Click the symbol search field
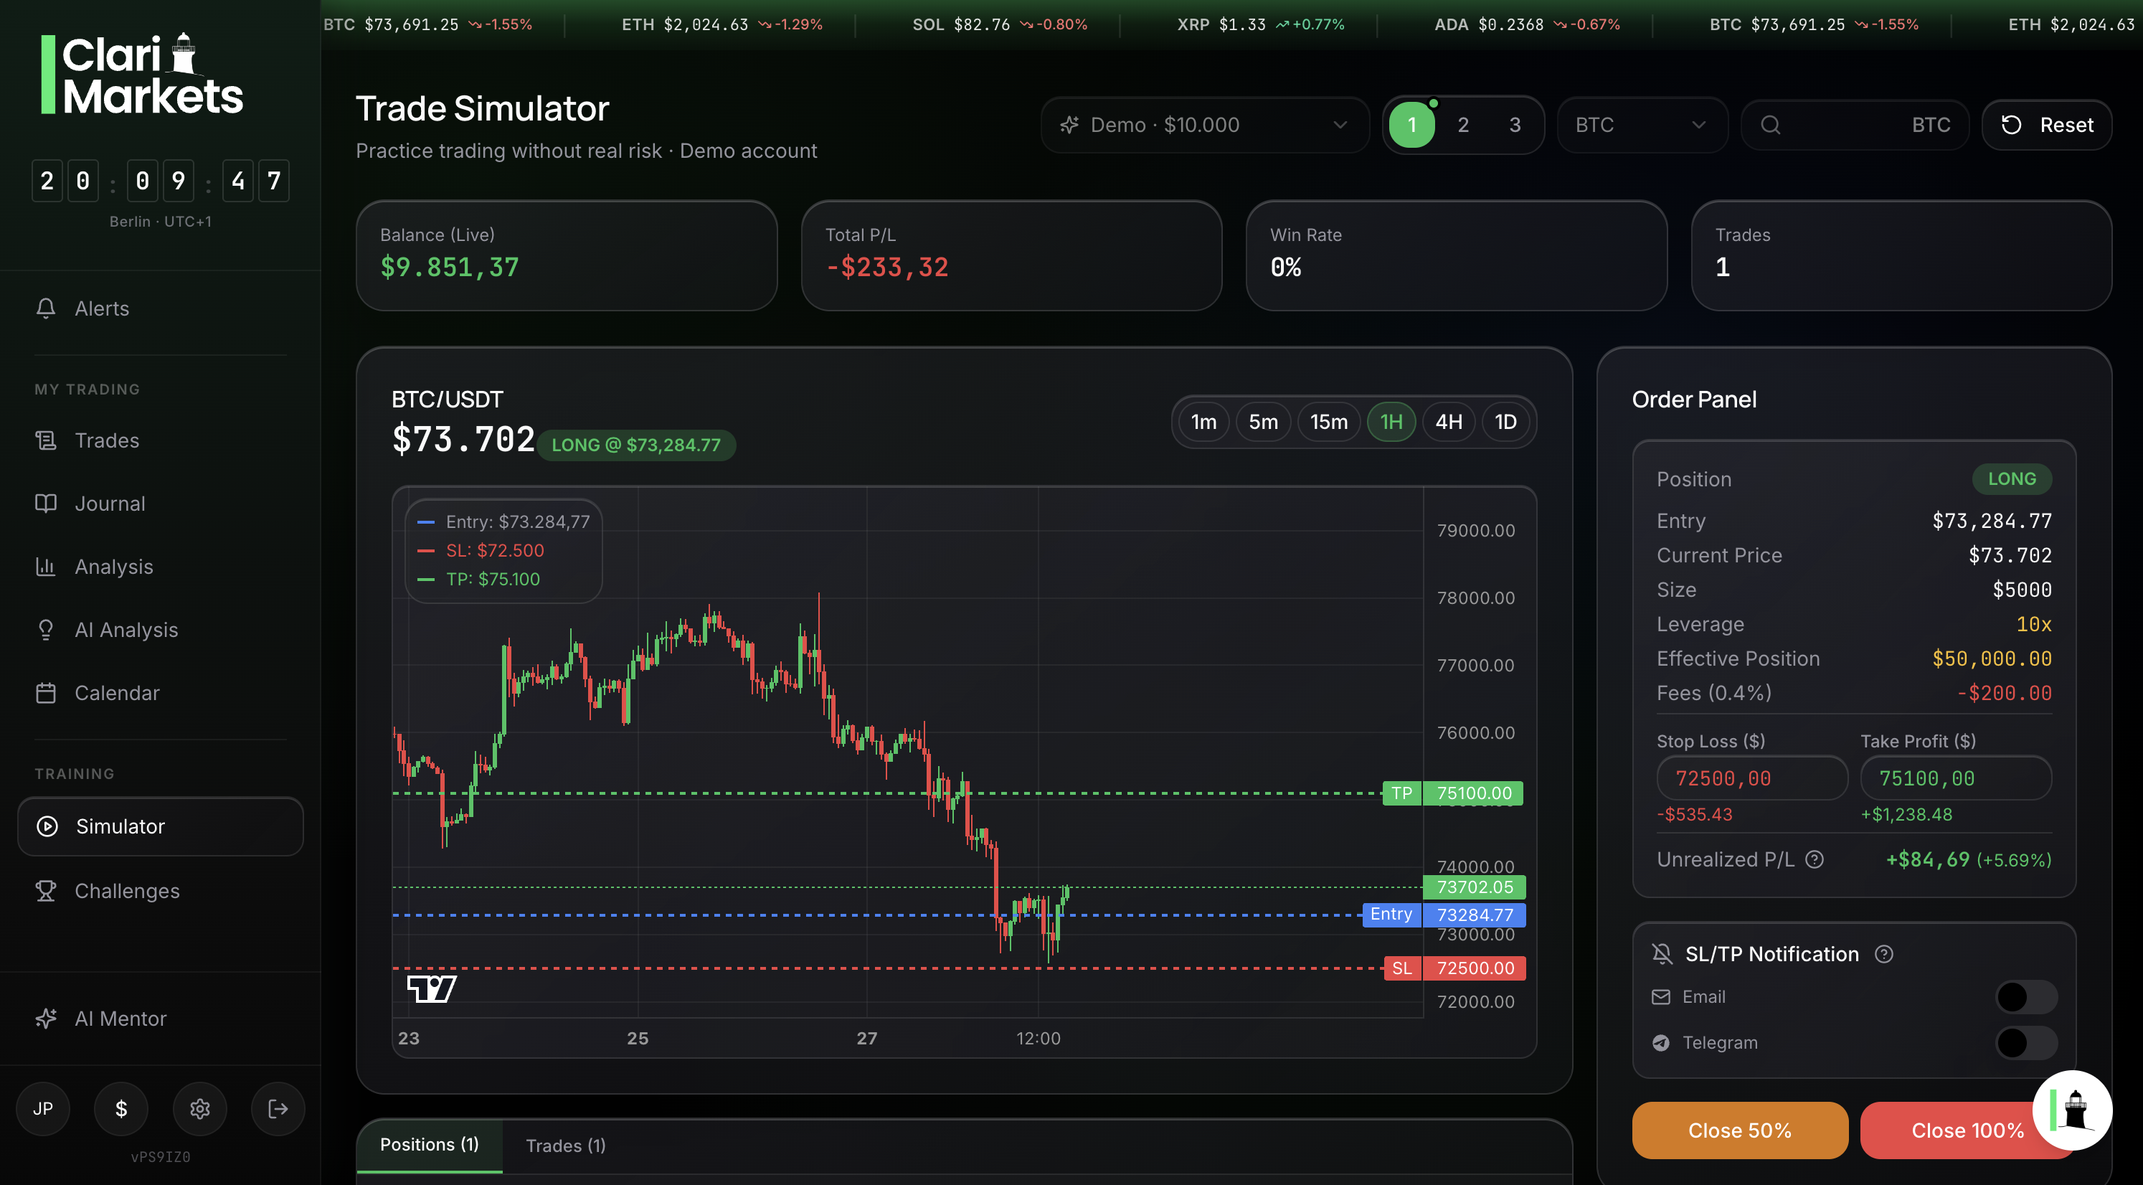The width and height of the screenshot is (2143, 1185). tap(1855, 125)
